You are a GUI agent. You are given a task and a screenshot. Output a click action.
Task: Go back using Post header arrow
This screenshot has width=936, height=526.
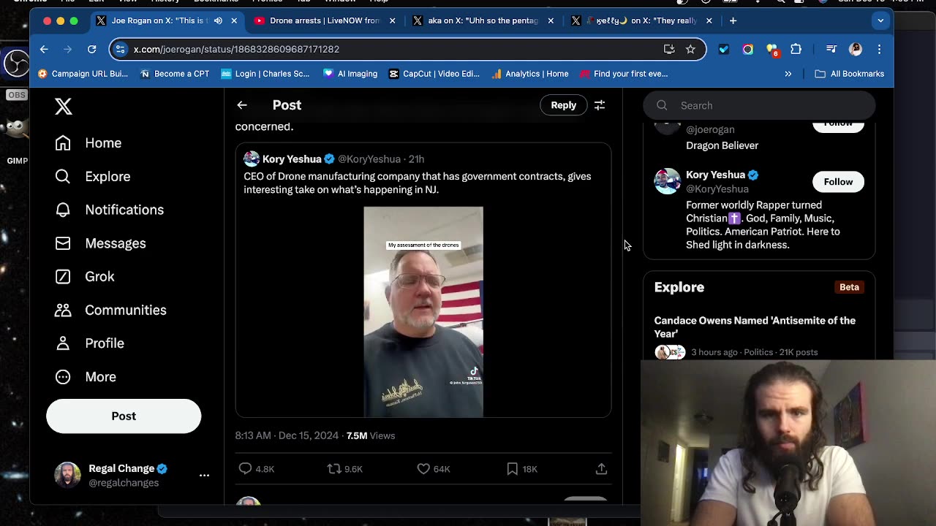[x=242, y=105]
